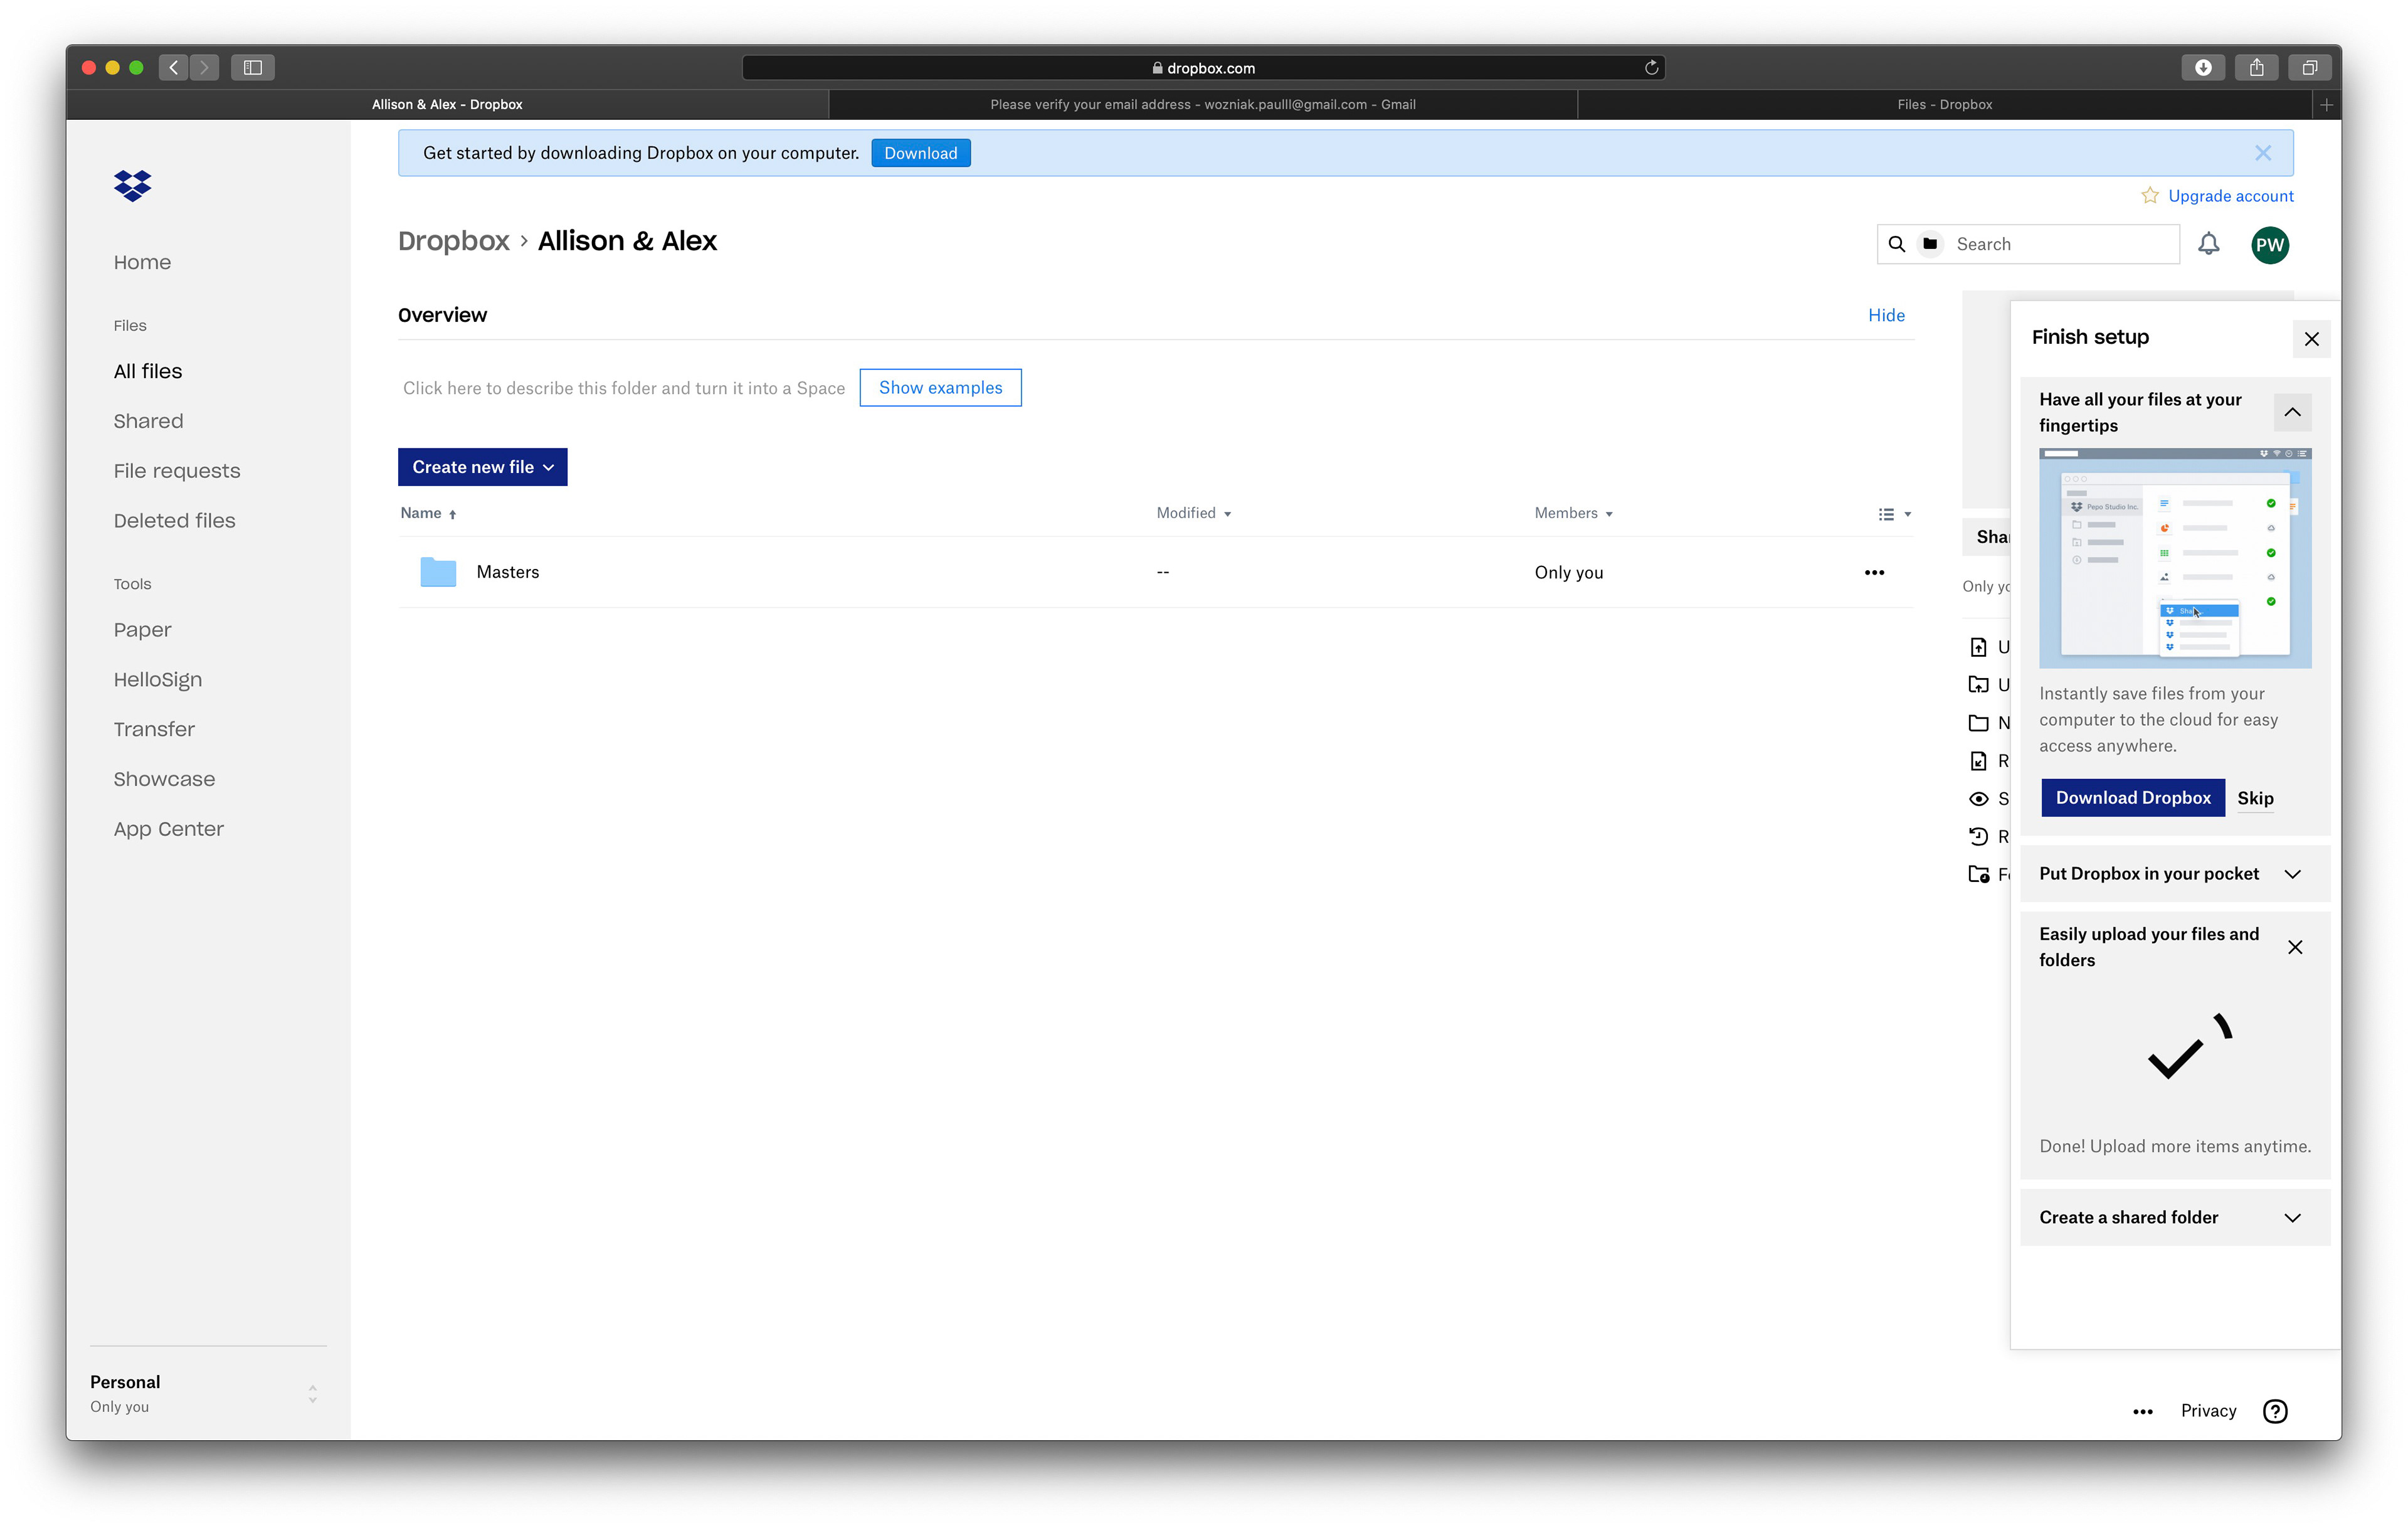Click the Upgrade account star icon
This screenshot has height=1528, width=2408.
tap(2149, 195)
